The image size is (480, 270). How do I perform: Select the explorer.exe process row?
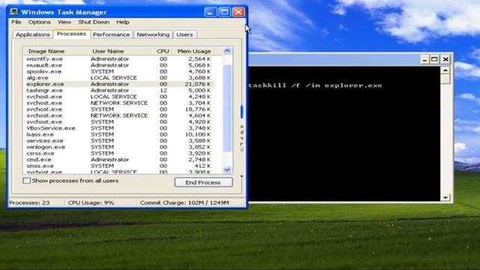[x=119, y=84]
